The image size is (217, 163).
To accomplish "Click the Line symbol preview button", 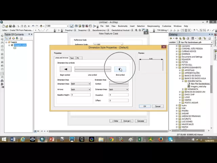I will 93,69.
